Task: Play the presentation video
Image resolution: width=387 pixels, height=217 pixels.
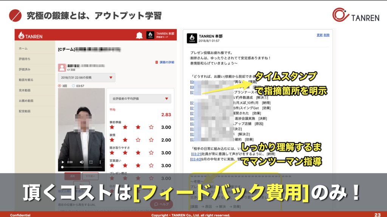Action: 63,162
